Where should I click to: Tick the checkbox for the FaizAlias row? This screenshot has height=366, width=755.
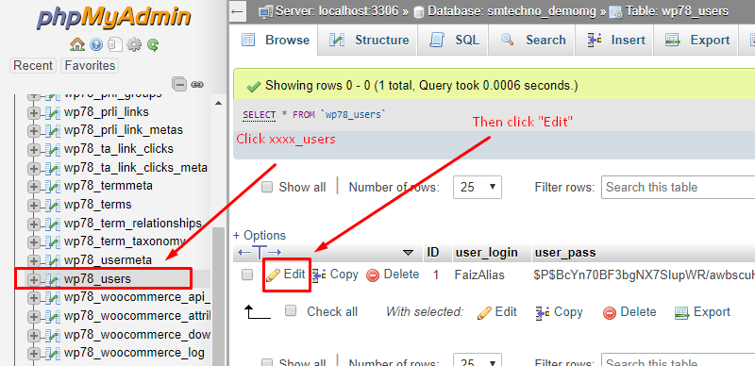[247, 274]
